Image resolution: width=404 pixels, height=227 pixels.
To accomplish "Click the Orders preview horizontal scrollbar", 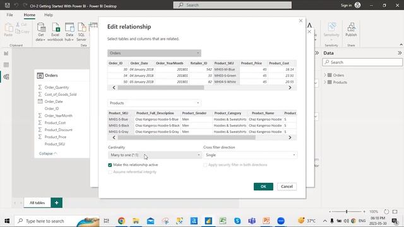I will pyautogui.click(x=161, y=88).
